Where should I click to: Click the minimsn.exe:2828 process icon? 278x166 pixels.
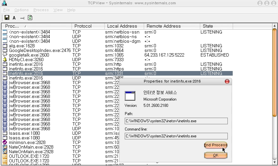5,142
